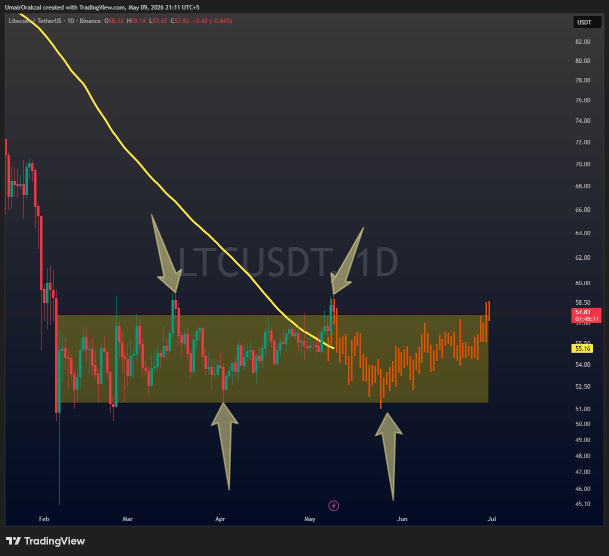Click the Jun marker on time axis
The width and height of the screenshot is (609, 556).
[x=402, y=519]
